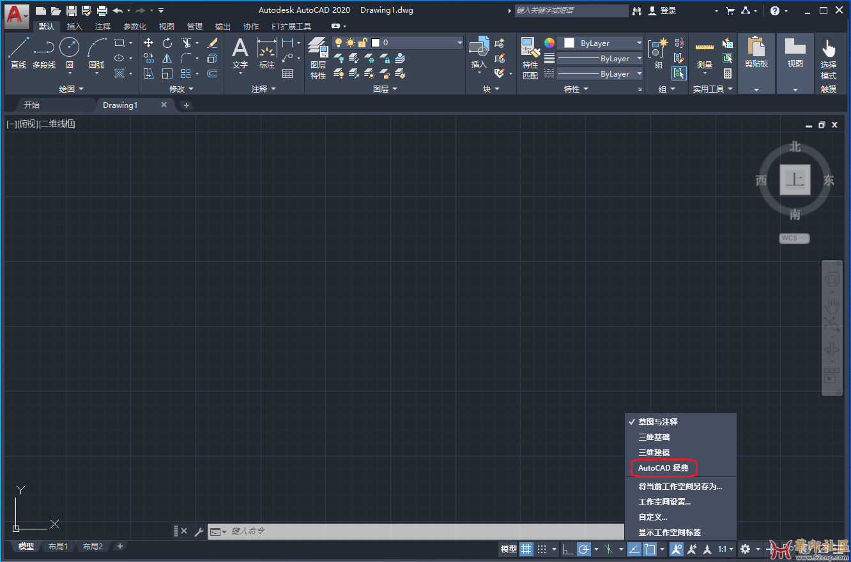Screen dimensions: 851x562
Task: Click the Hatch tool icon
Action: tap(119, 73)
